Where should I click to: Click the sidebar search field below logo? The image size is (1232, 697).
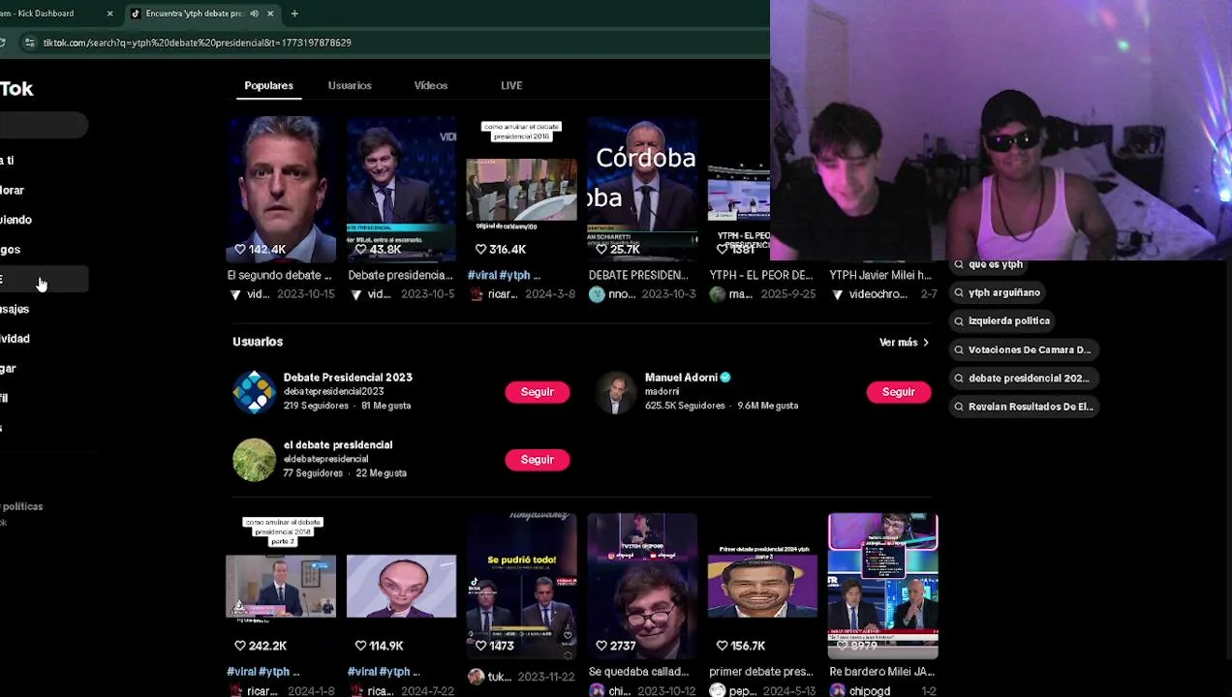[x=44, y=126]
